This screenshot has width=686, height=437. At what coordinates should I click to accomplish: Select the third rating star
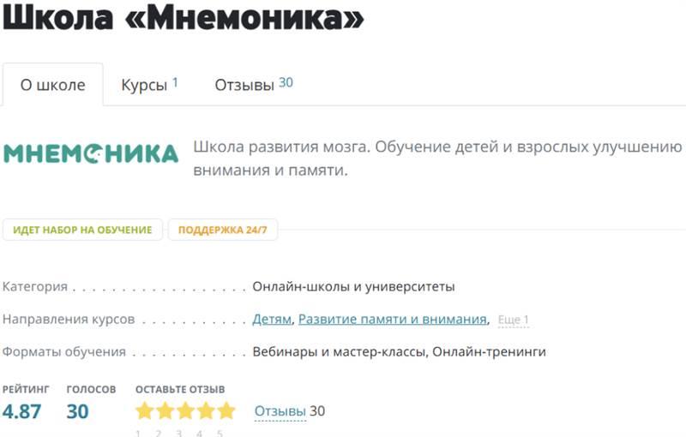coord(185,411)
